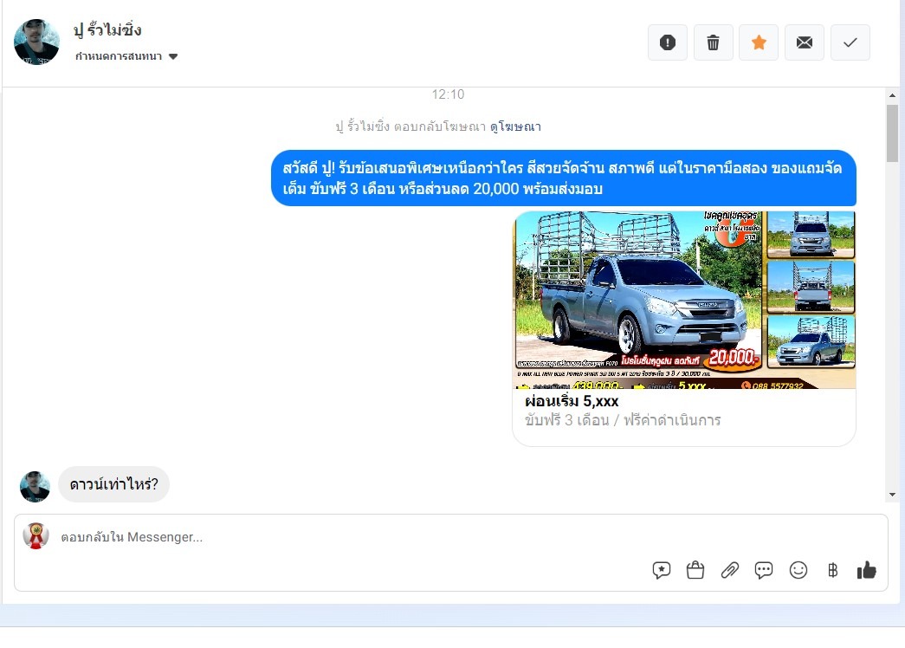Click the 12:10 timestamp
Viewport: 905px width, 648px height.
coord(448,94)
